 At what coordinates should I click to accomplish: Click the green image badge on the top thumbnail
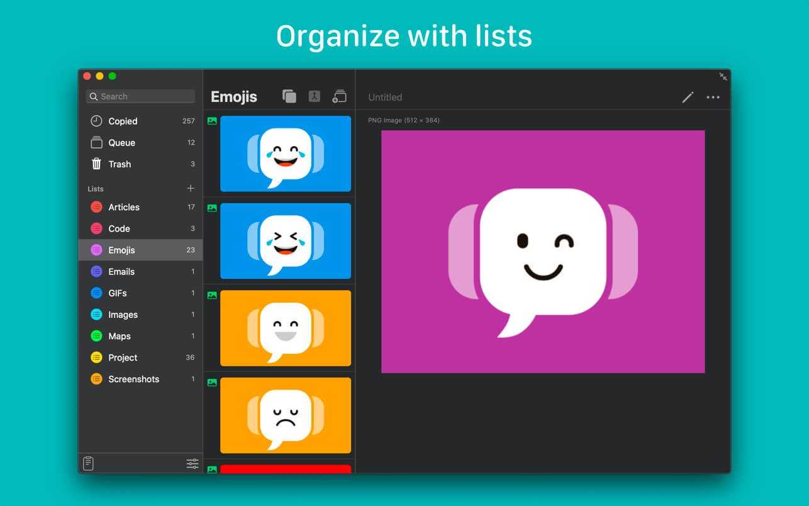pos(212,121)
